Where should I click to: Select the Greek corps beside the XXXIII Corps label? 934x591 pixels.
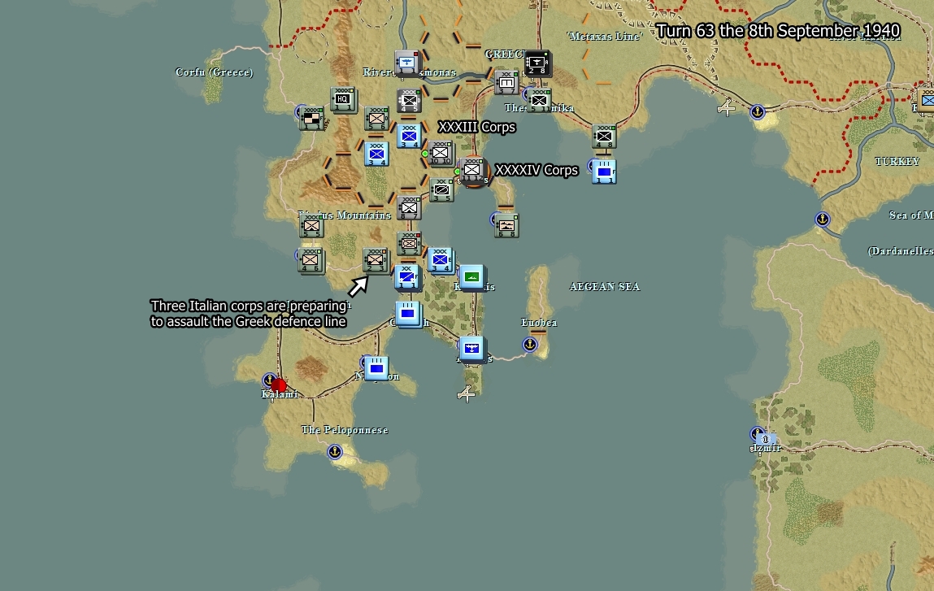[x=410, y=137]
